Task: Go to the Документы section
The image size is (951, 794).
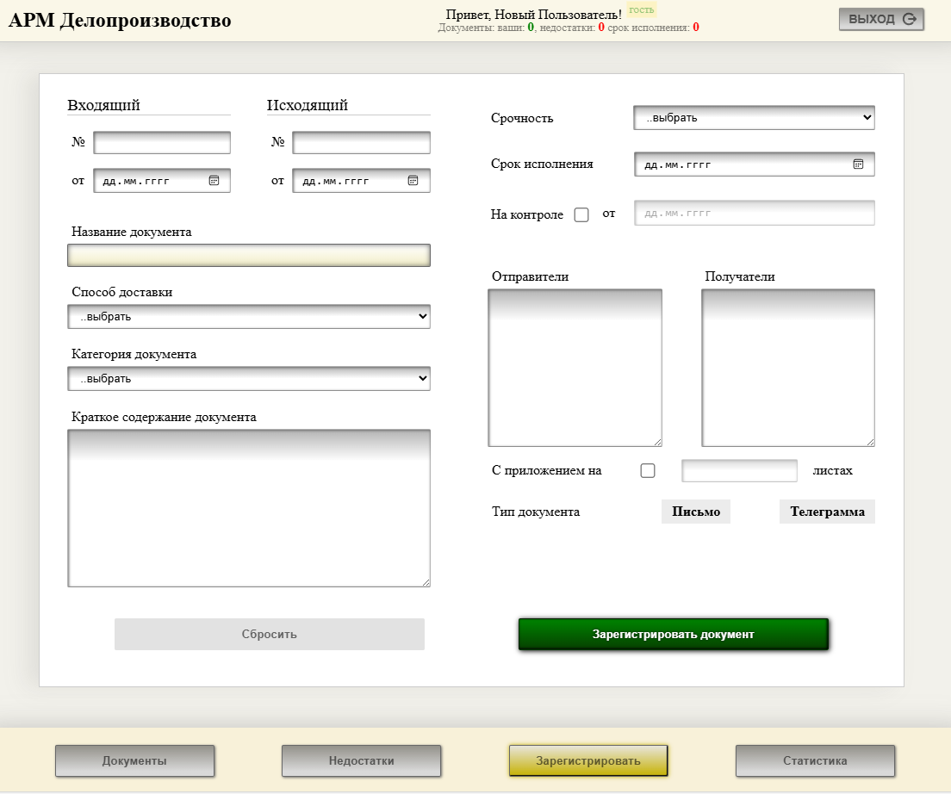Action: (x=134, y=760)
